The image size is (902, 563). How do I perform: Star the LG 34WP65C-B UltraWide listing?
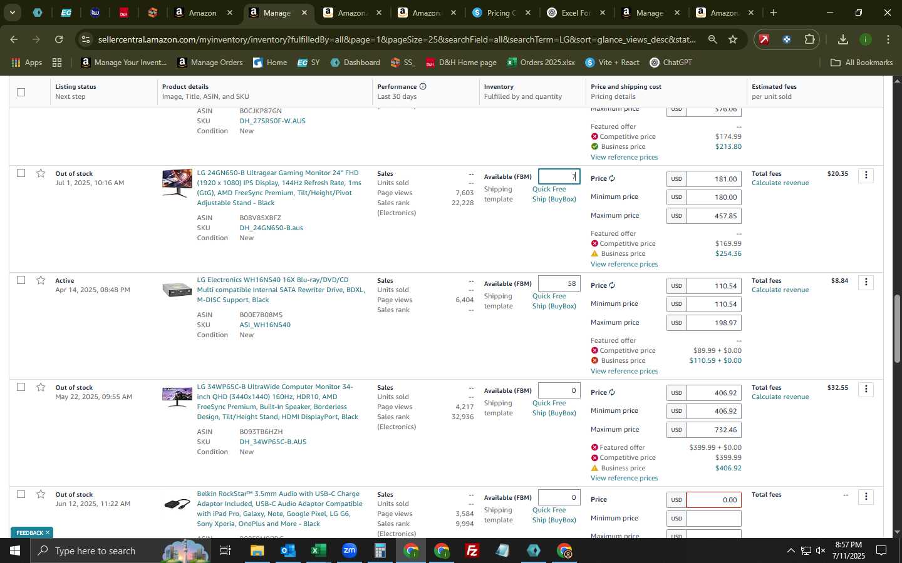[x=41, y=387]
